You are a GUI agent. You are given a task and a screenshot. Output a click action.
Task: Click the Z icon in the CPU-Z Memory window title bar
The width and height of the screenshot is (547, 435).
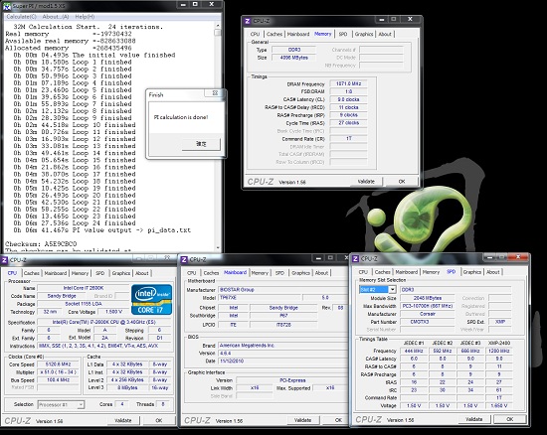248,21
